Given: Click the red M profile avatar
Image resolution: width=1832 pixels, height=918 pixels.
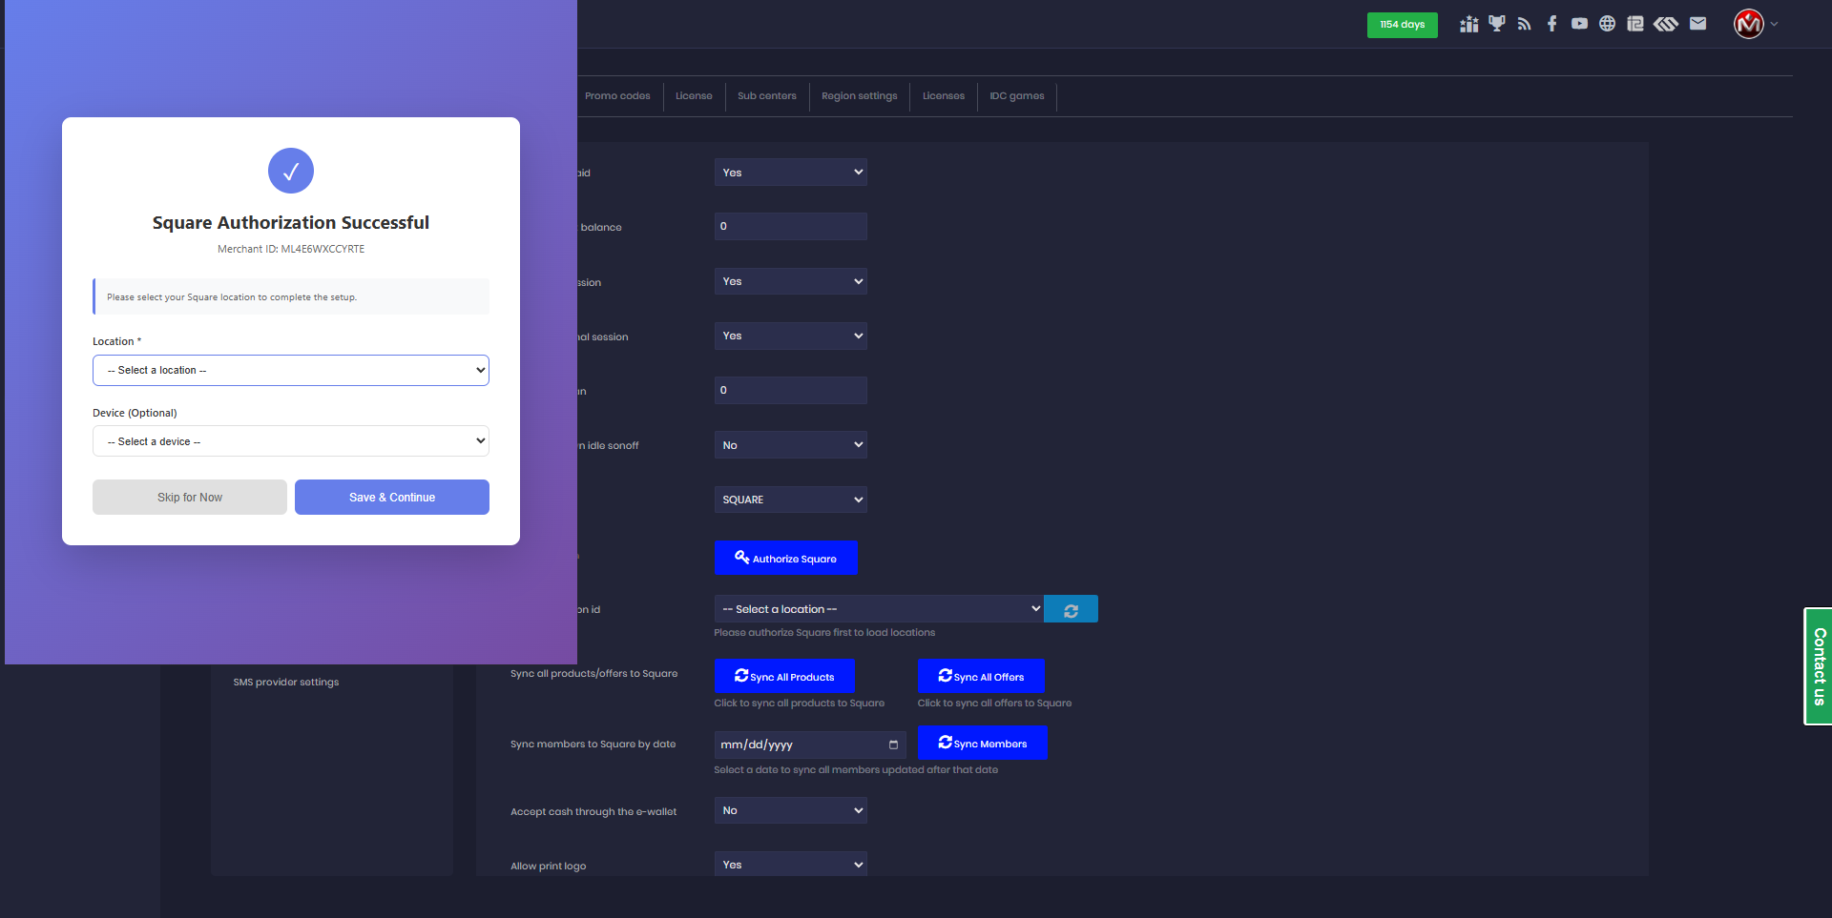Looking at the screenshot, I should (1749, 24).
